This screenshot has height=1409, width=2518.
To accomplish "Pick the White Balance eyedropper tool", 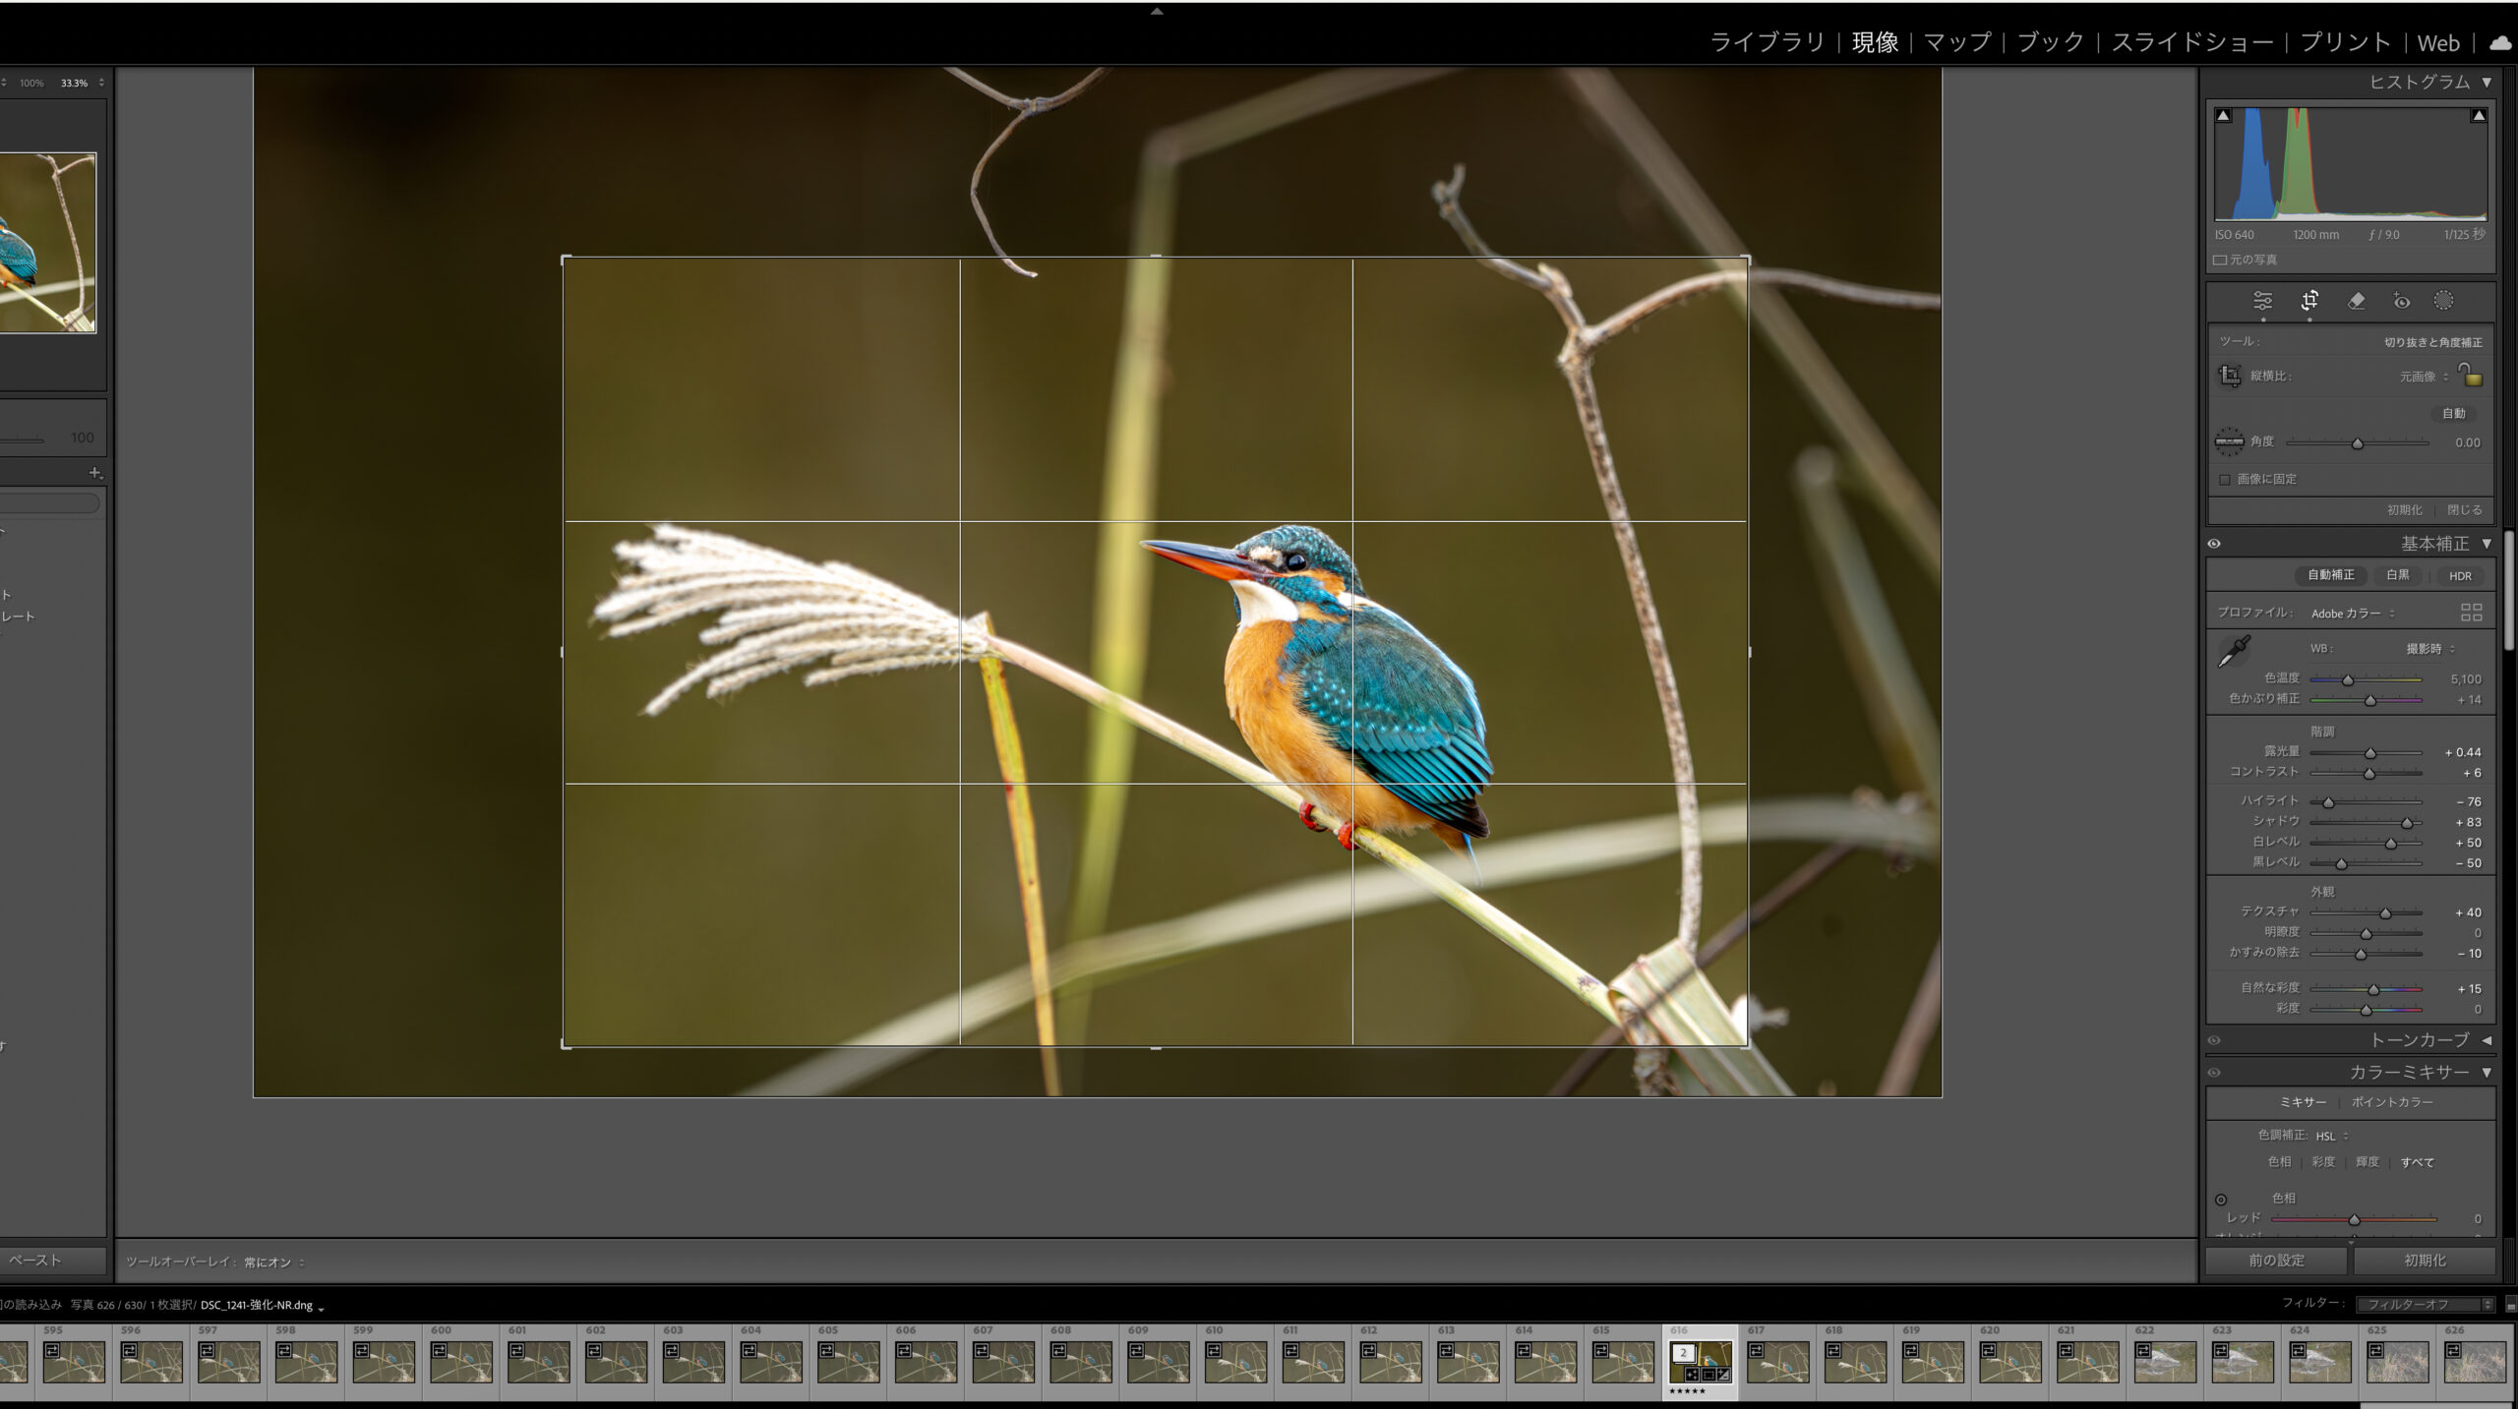I will pos(2235,651).
